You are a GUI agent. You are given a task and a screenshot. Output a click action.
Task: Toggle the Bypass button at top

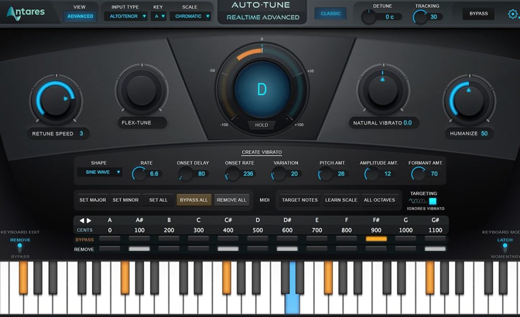(x=478, y=14)
